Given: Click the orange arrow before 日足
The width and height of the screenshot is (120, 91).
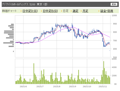Looking at the screenshot, I should [x=61, y=11].
